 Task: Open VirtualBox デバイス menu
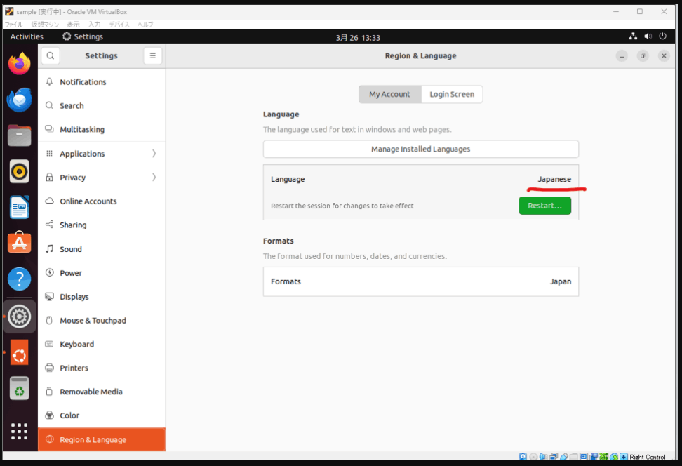pos(119,25)
